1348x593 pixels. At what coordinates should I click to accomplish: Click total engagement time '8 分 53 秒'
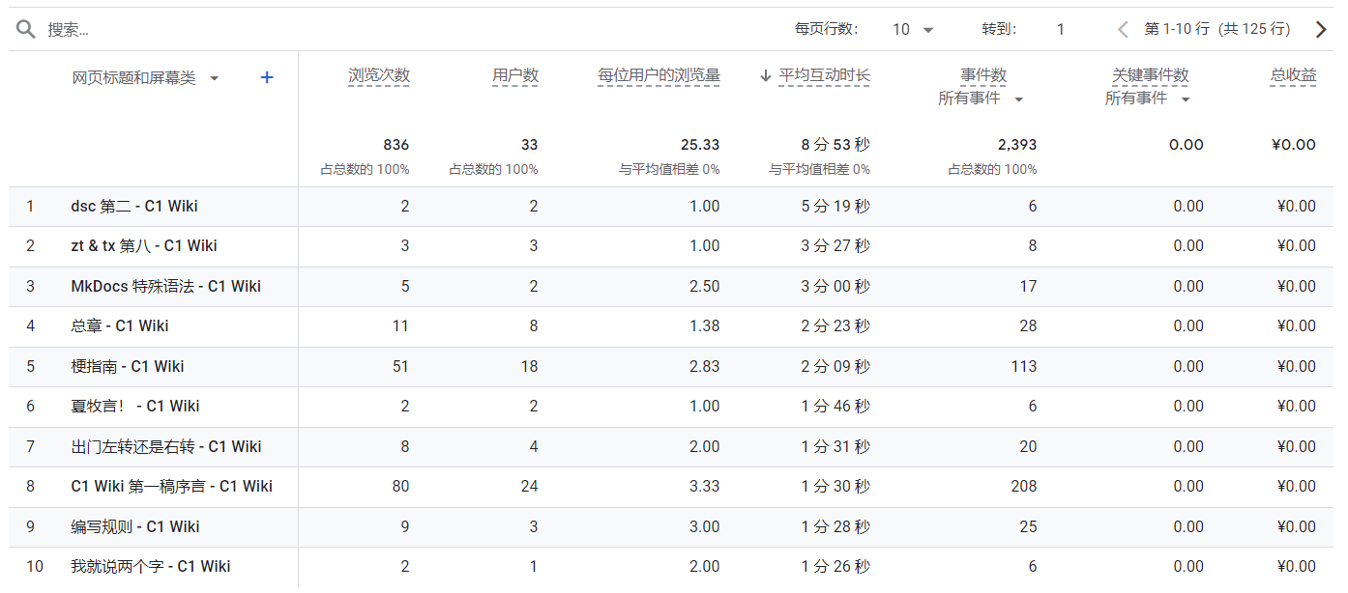click(835, 145)
